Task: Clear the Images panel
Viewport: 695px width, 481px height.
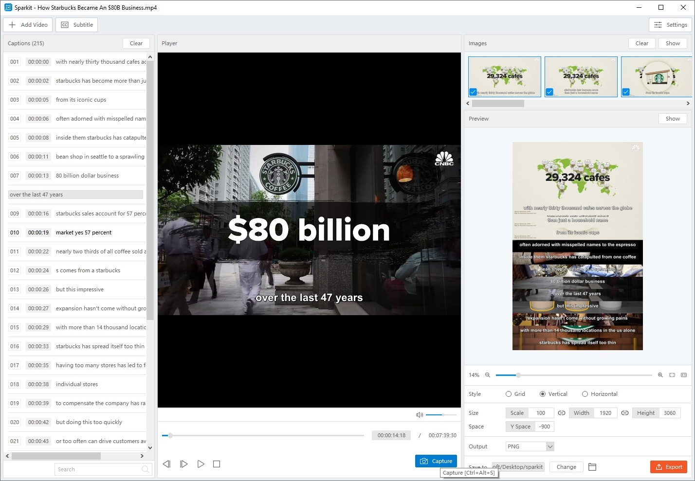Action: (642, 43)
